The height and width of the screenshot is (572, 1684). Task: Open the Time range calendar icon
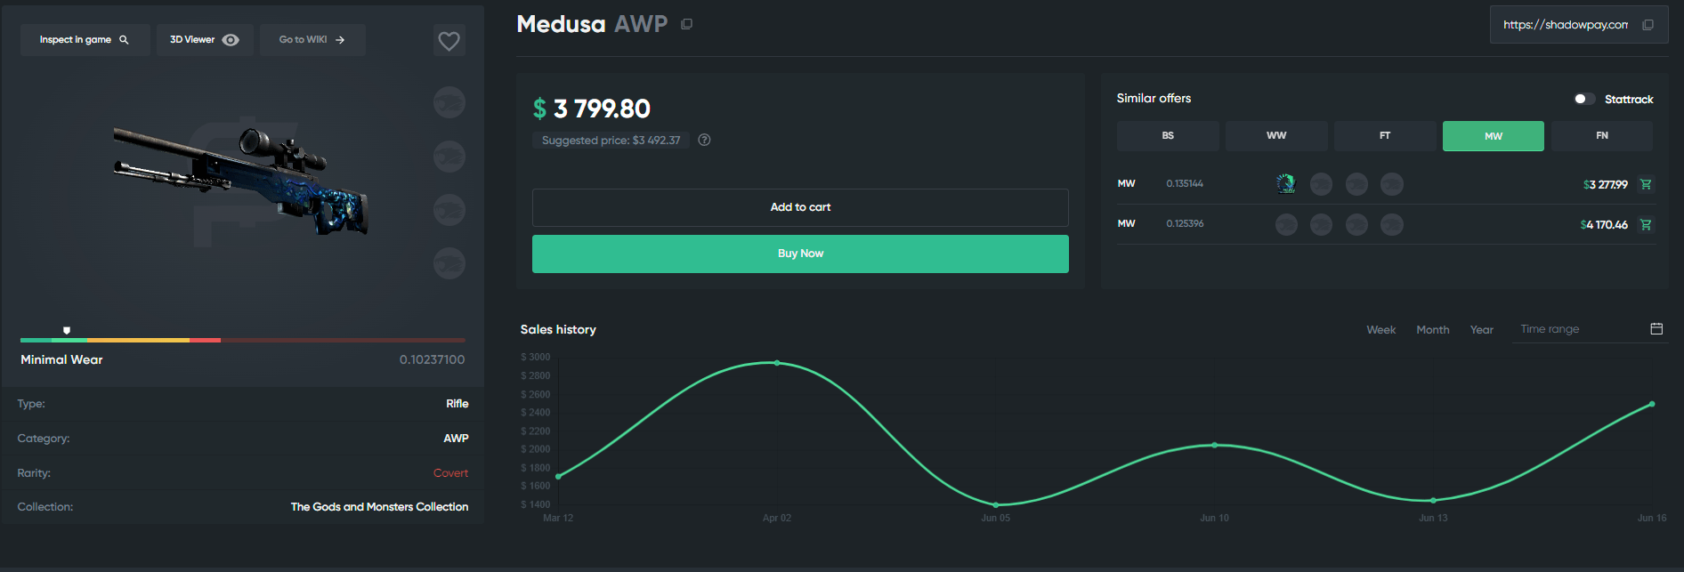(x=1656, y=328)
